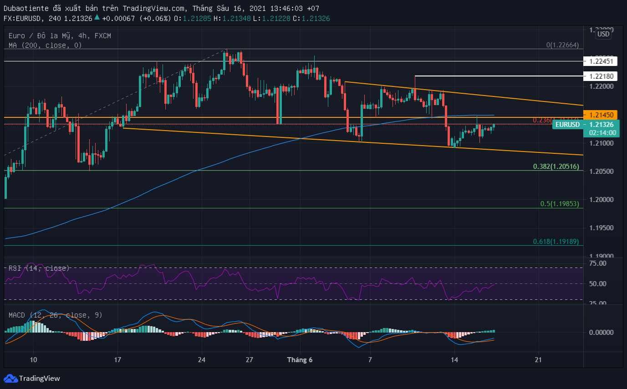
Task: Click the RSI 25.00 scale value
Action: [596, 303]
